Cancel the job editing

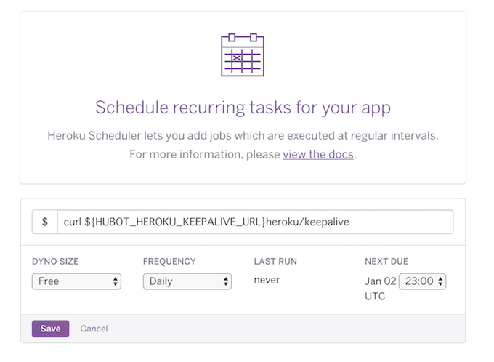(x=94, y=329)
